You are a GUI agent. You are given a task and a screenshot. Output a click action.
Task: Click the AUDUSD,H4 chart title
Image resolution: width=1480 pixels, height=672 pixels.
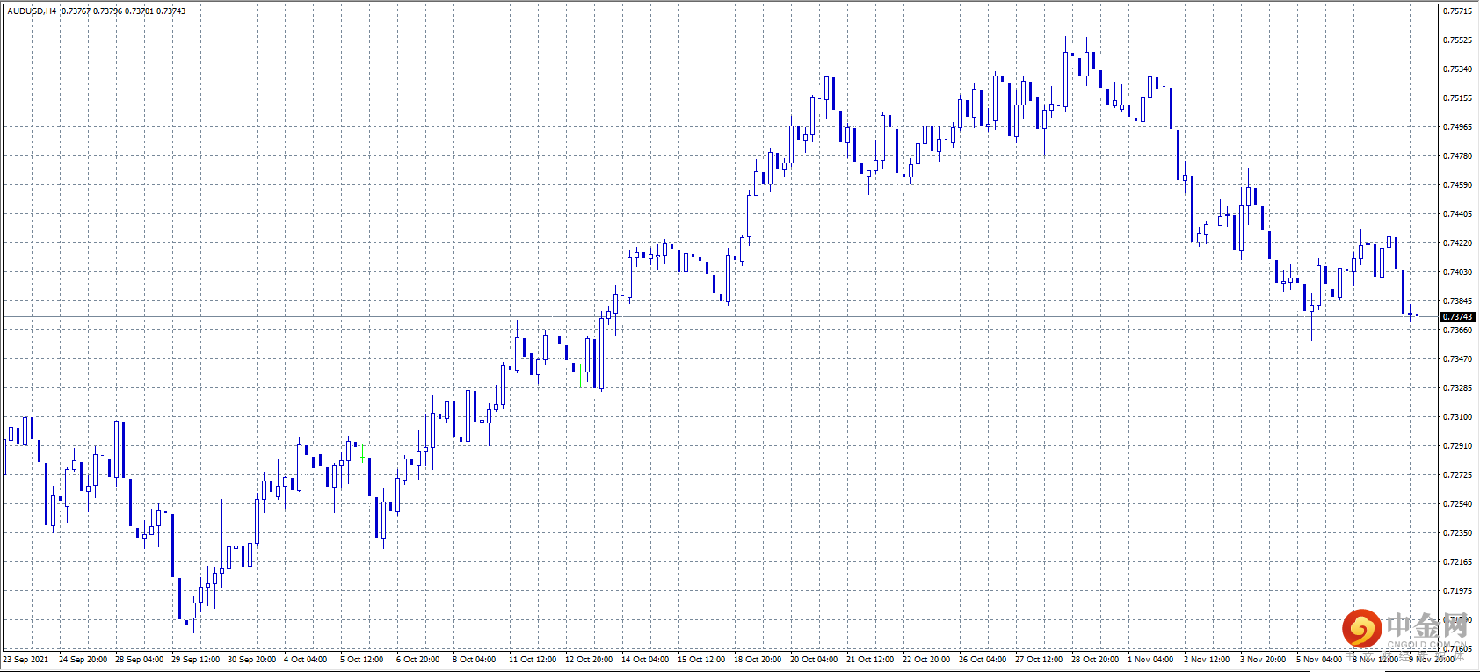pyautogui.click(x=33, y=11)
